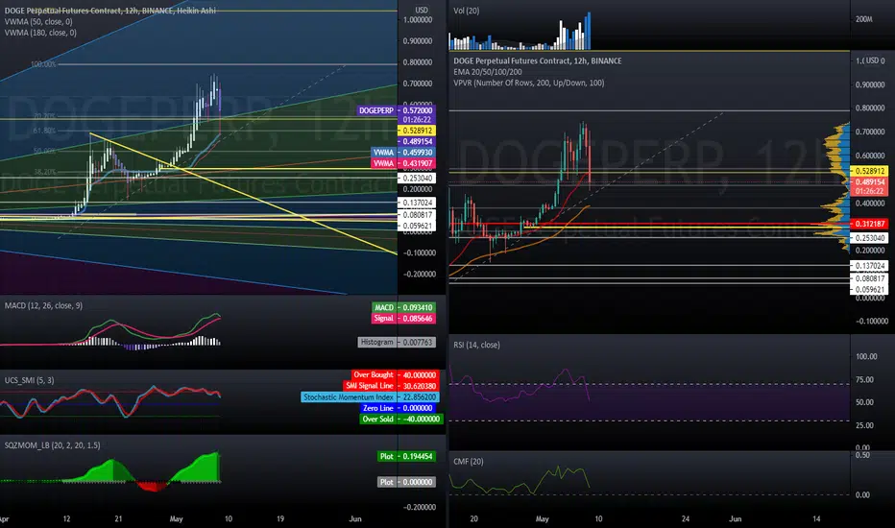Image resolution: width=895 pixels, height=528 pixels.
Task: Click the 200M volume axis label
Action: pos(864,19)
